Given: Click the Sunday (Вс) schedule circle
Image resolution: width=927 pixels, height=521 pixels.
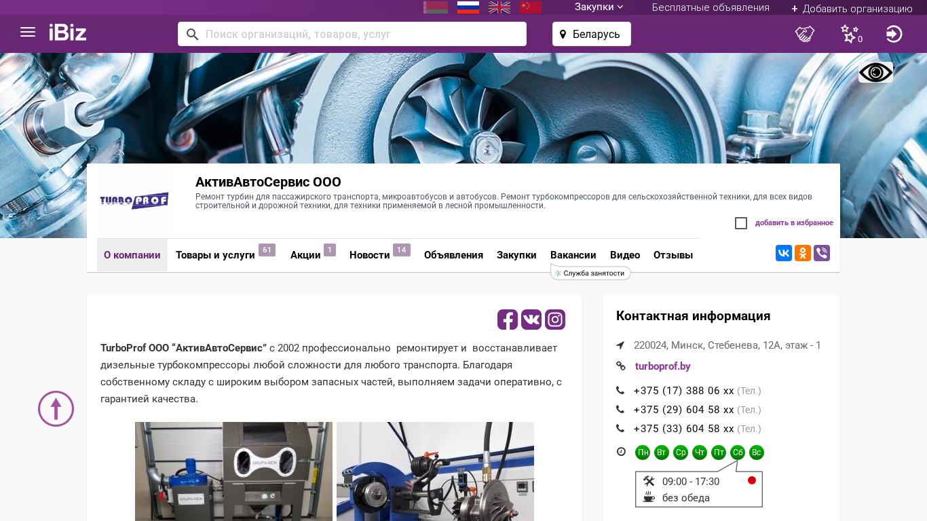Looking at the screenshot, I should point(757,452).
